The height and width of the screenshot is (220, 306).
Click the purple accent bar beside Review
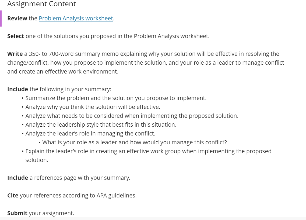pos(1,19)
